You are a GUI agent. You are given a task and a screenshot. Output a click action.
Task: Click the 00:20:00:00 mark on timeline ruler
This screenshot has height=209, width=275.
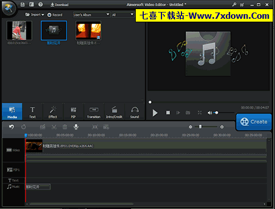tap(159, 135)
